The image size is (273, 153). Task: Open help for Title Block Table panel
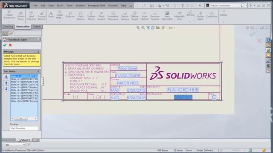pos(38,40)
